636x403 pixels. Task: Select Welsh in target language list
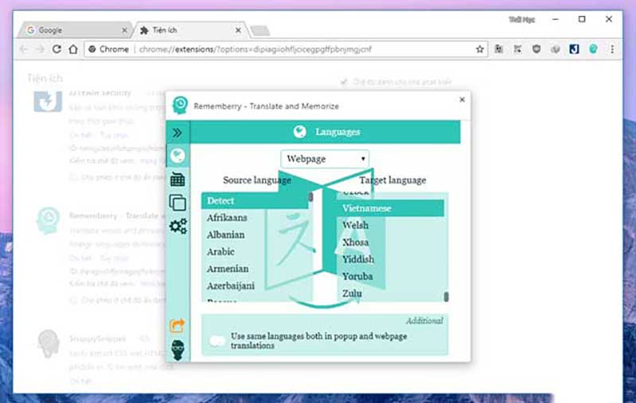390,225
